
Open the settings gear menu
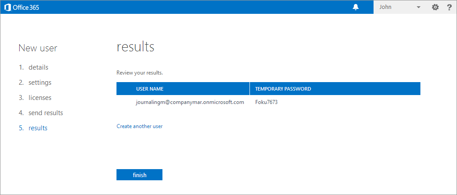435,7
